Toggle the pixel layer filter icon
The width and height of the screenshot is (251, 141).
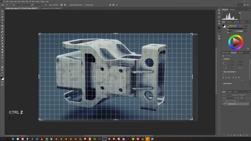pyautogui.click(x=233, y=95)
